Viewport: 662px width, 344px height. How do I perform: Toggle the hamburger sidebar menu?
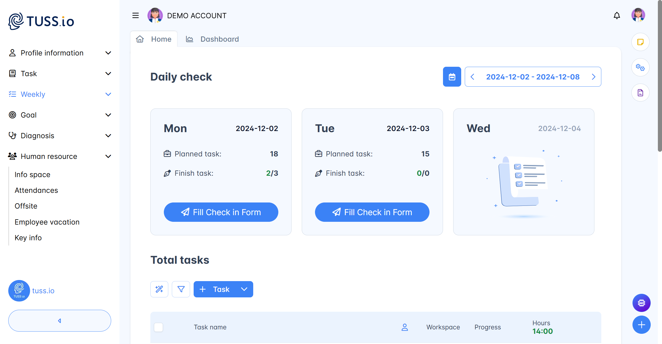click(135, 15)
